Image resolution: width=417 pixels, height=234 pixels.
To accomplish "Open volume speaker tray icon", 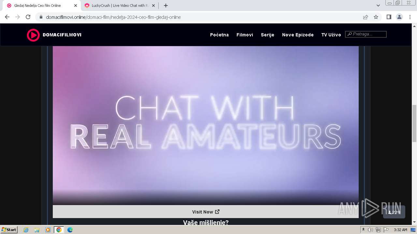I will tap(370, 230).
